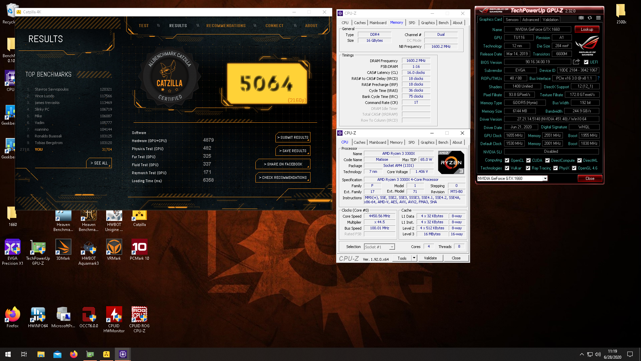641x361 pixels.
Task: Open Socket #1 selection dropdown in CPU-Z
Action: coord(392,247)
